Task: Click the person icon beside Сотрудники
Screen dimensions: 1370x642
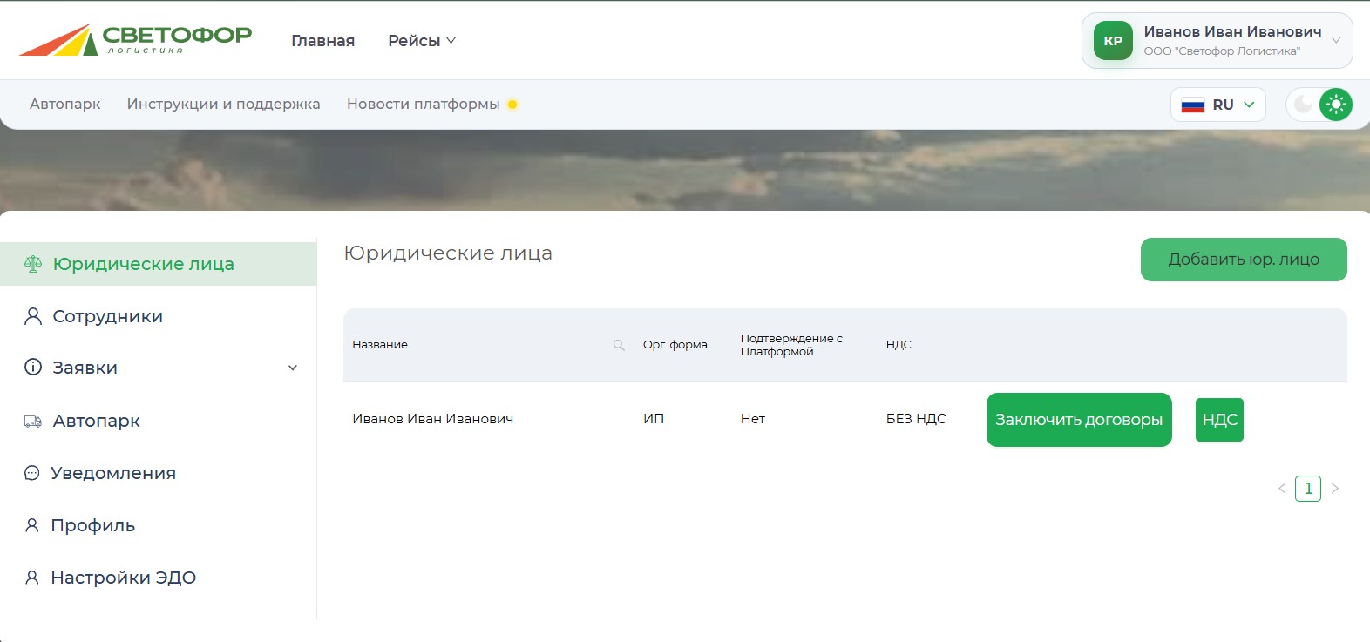Action: [x=33, y=316]
